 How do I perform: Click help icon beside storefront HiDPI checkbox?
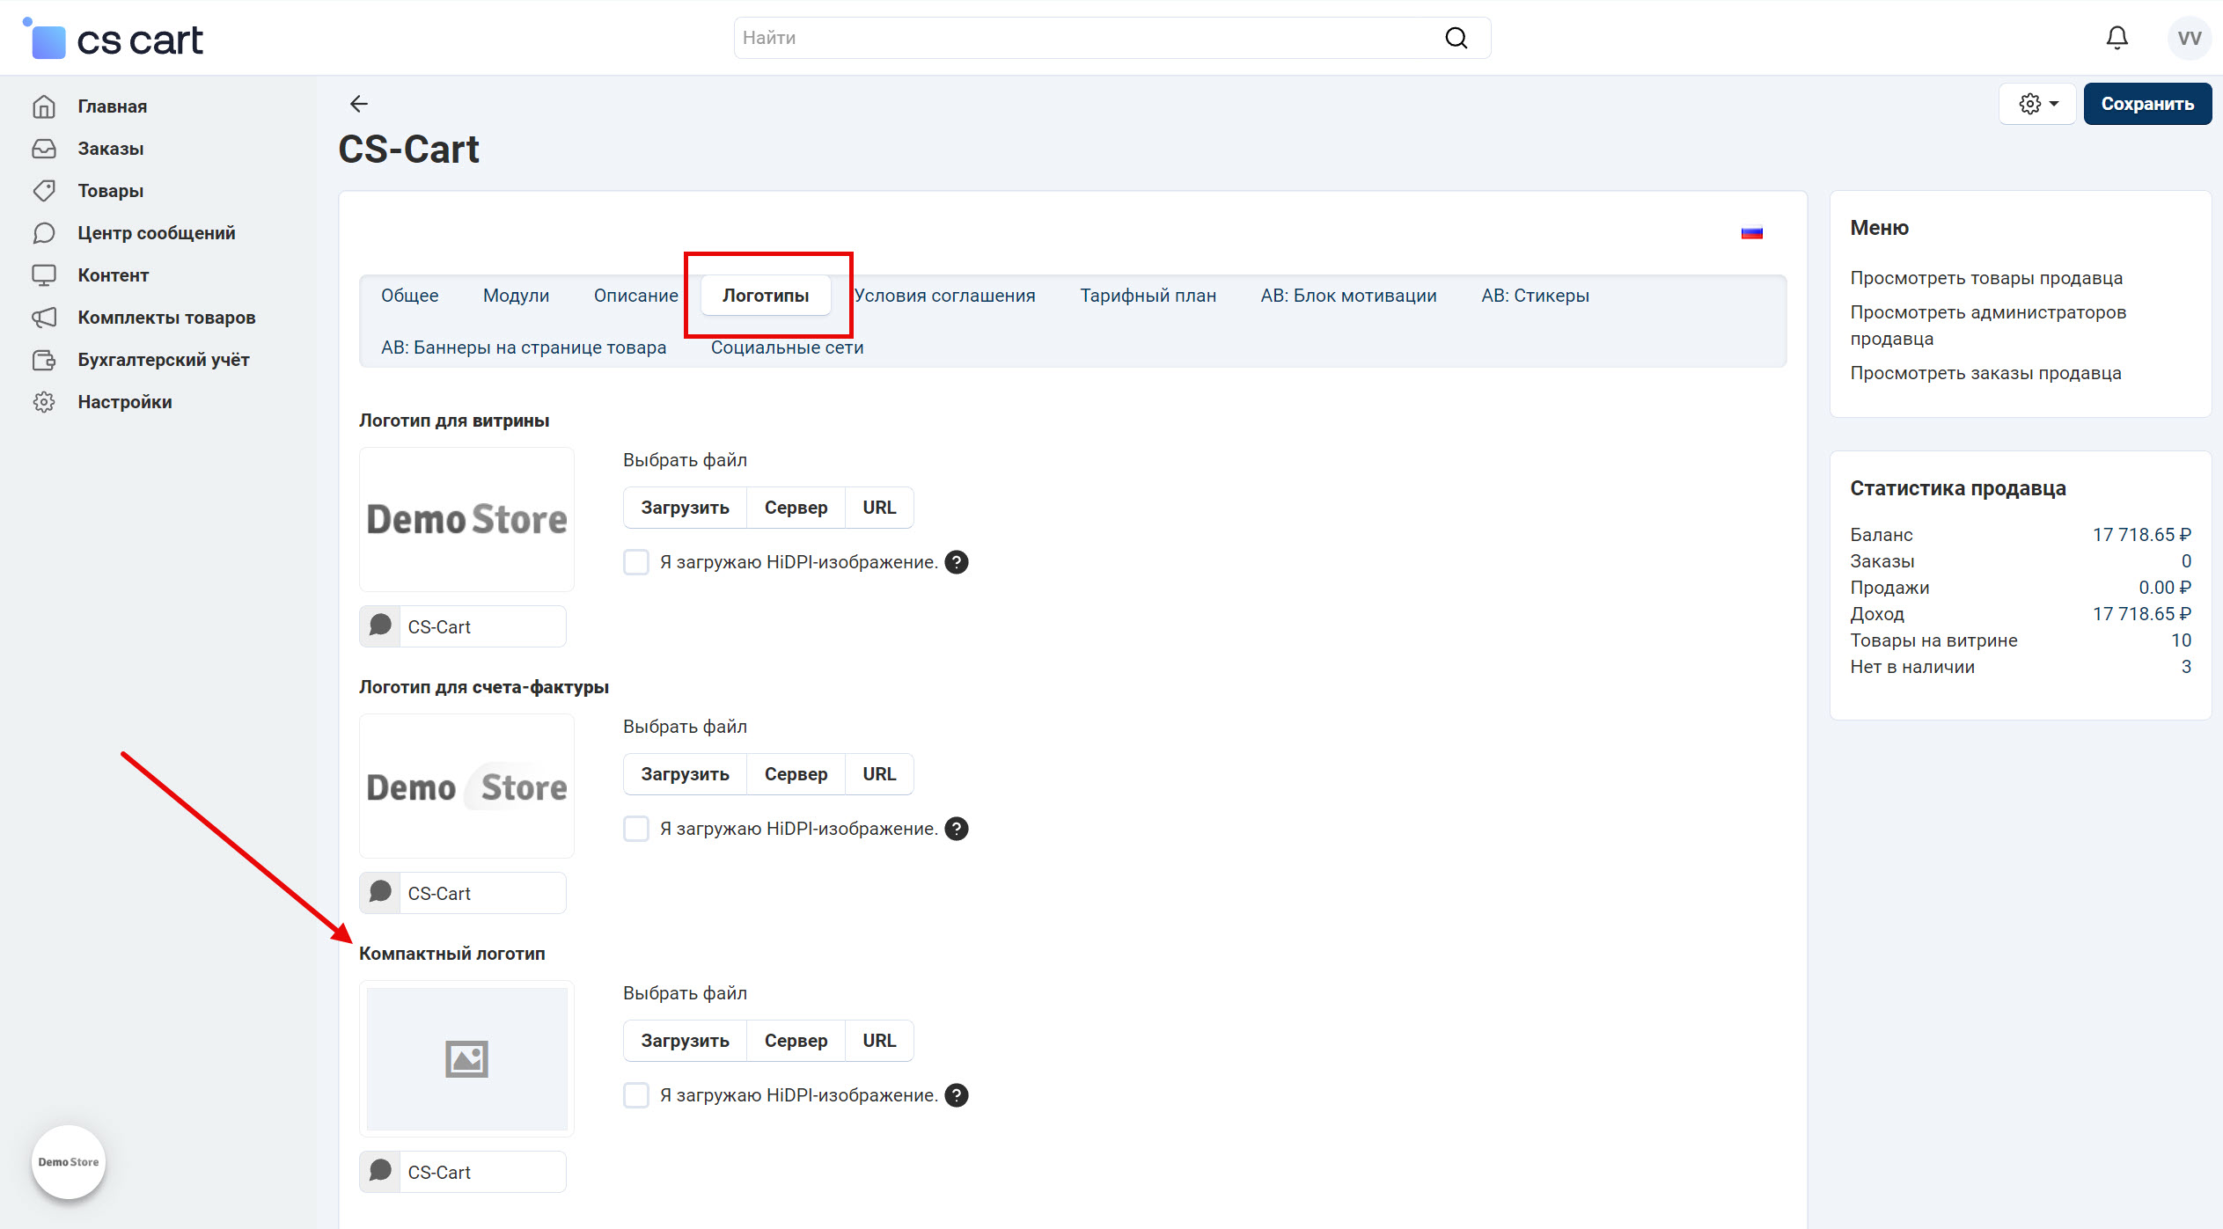tap(957, 562)
